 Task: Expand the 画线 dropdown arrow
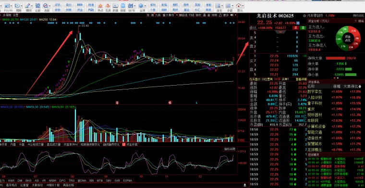coord(32,6)
